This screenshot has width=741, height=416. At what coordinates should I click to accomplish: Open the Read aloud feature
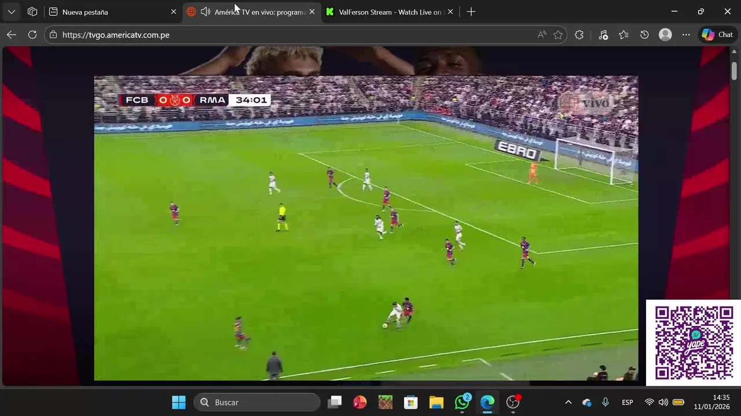tap(542, 35)
